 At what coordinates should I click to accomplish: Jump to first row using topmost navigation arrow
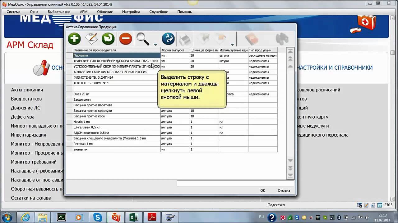pyautogui.click(x=290, y=52)
